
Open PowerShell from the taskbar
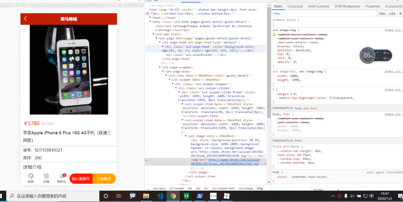coord(200,196)
